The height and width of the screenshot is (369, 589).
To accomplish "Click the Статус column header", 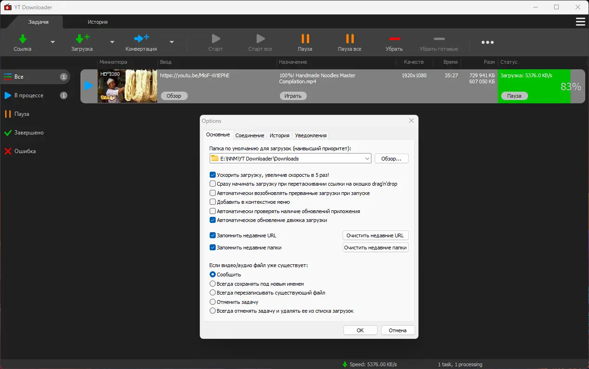I will coord(509,62).
